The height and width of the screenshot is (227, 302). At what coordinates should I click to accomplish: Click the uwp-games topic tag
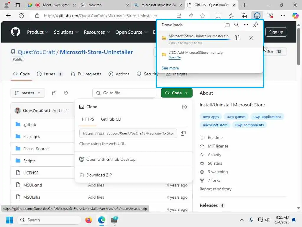point(236,117)
